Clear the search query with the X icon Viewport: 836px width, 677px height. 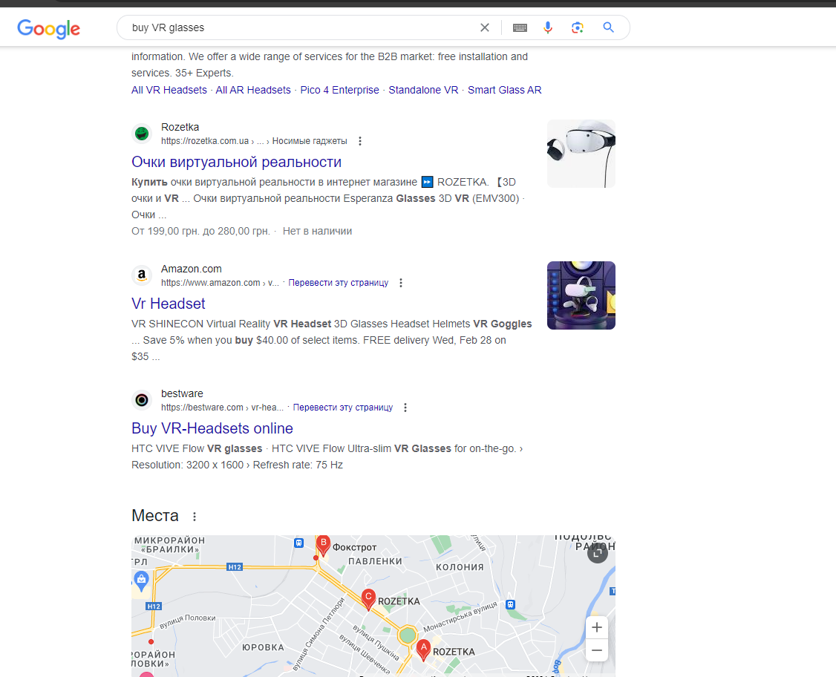tap(485, 27)
